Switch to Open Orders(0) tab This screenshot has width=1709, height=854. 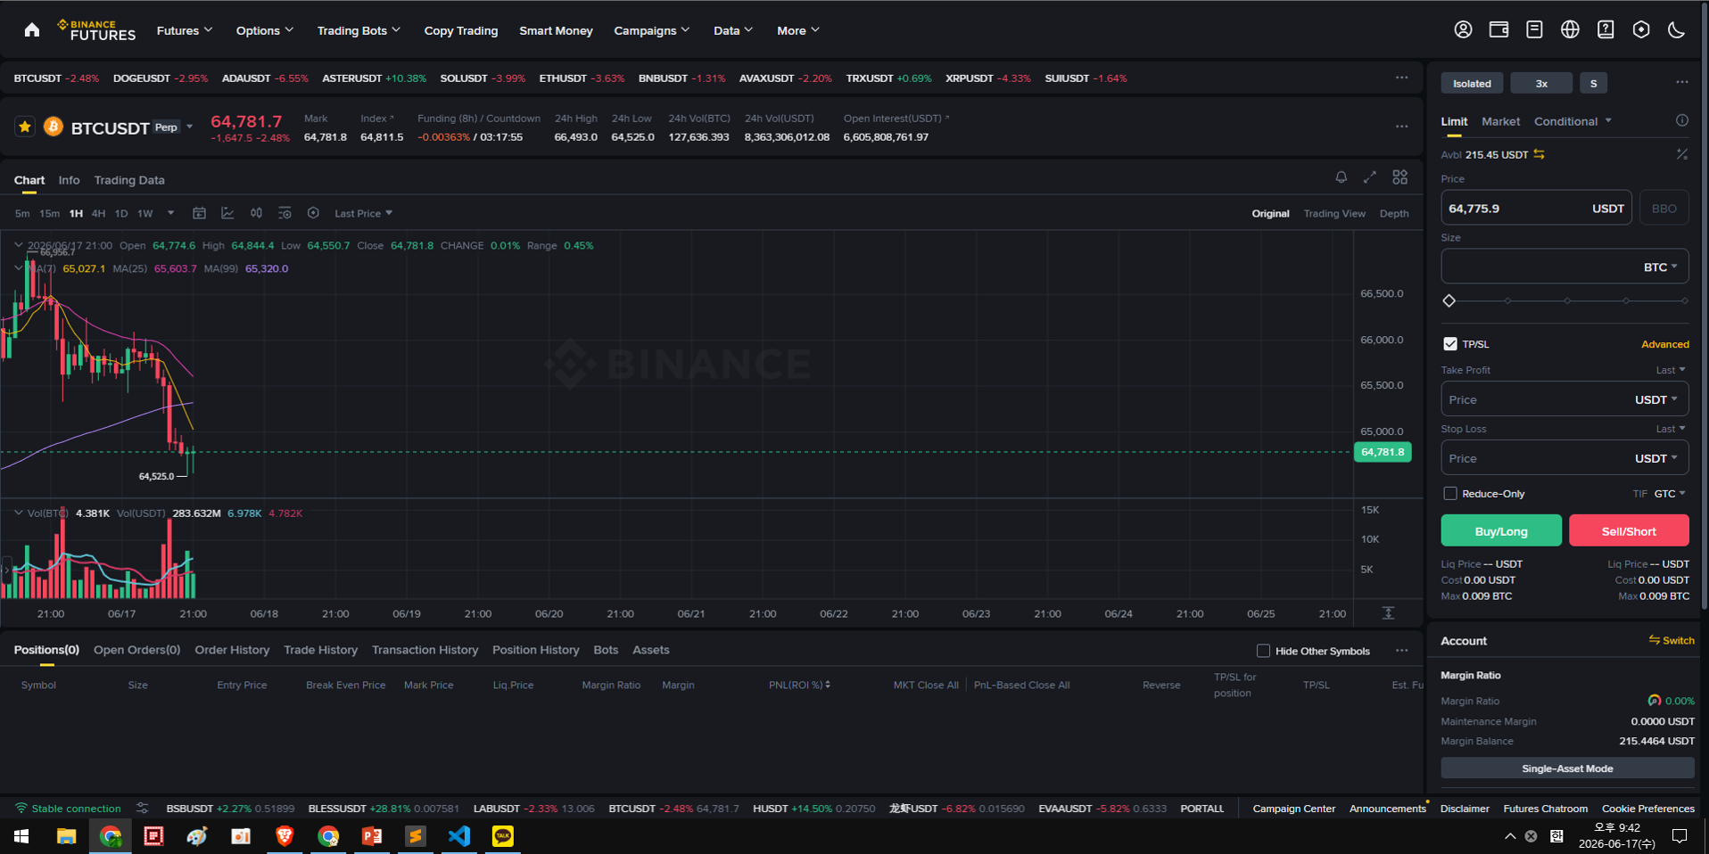click(x=137, y=650)
